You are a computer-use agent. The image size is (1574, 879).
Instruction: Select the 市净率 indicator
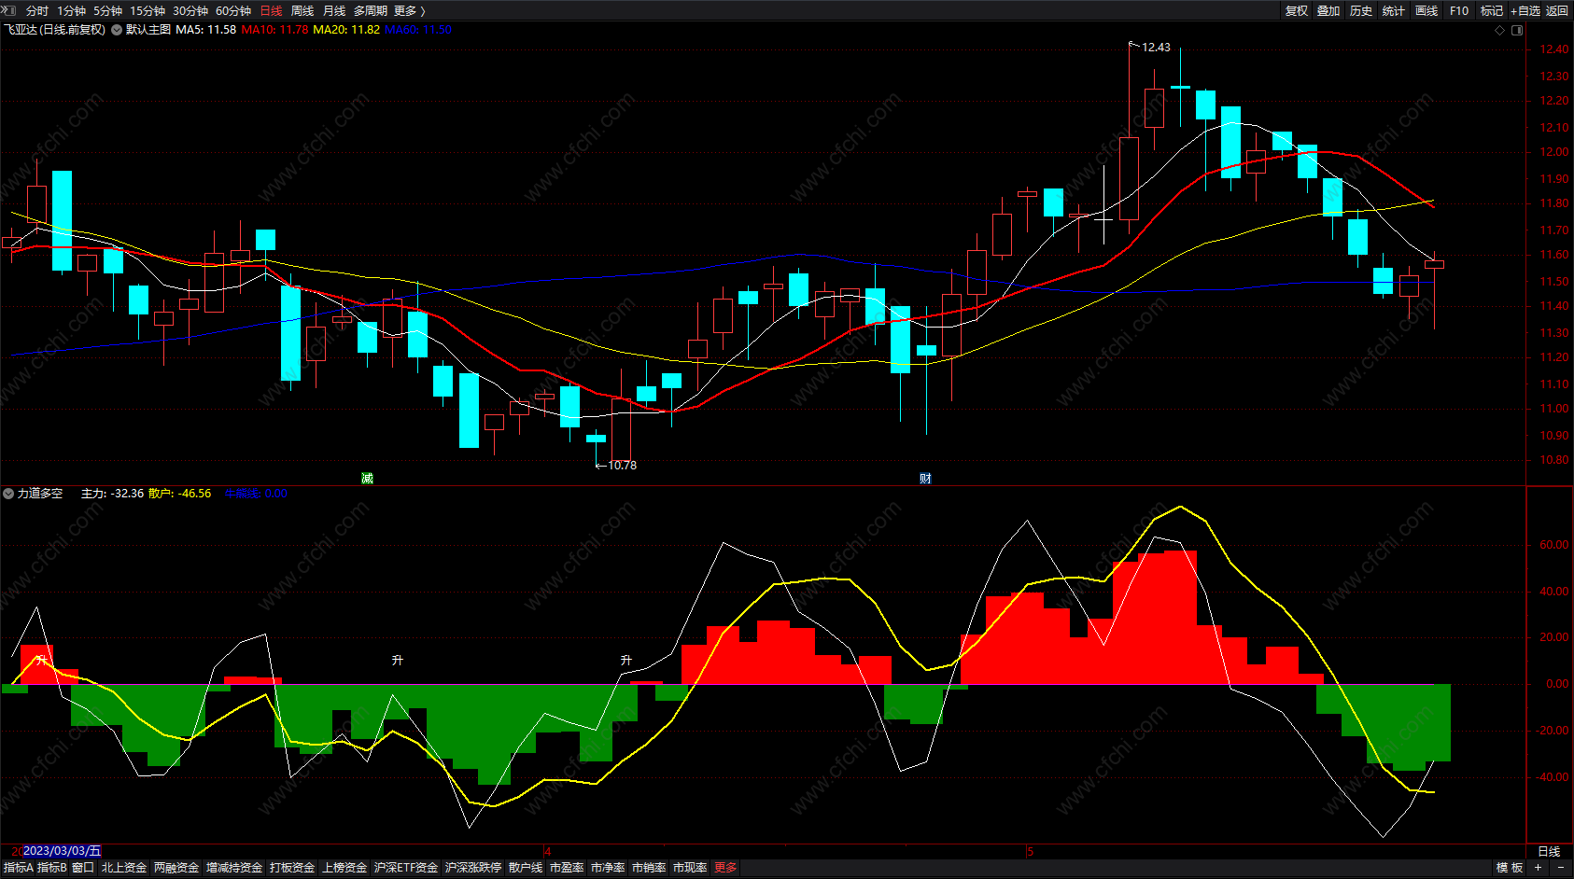[x=608, y=868]
